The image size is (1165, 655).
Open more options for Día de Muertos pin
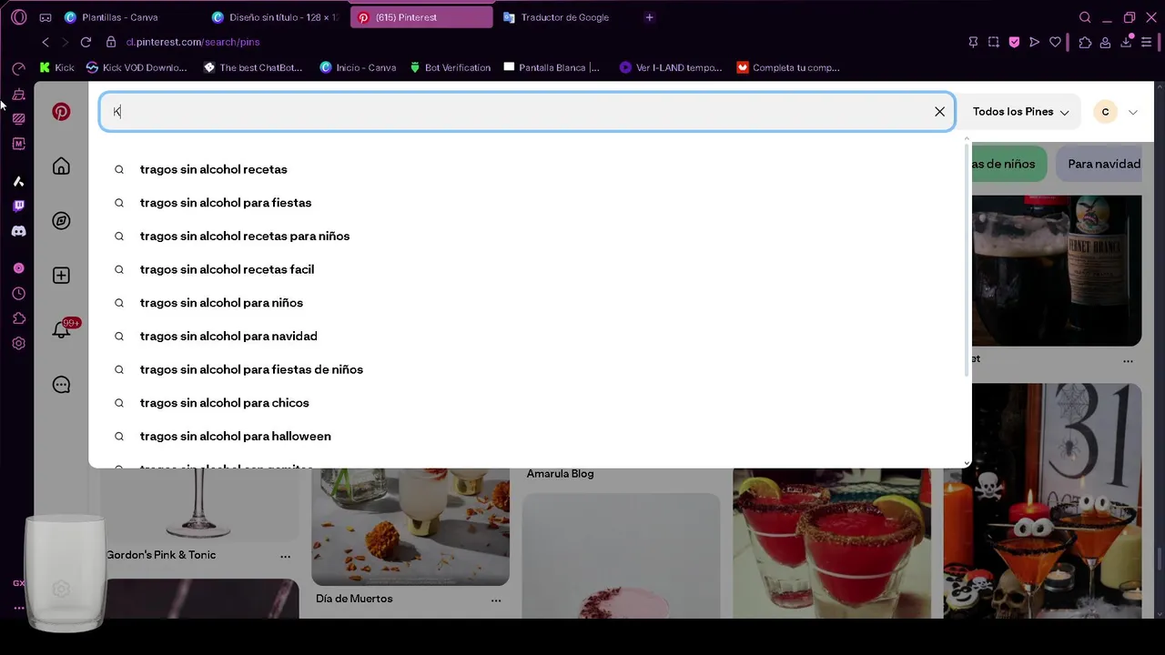[x=496, y=600]
